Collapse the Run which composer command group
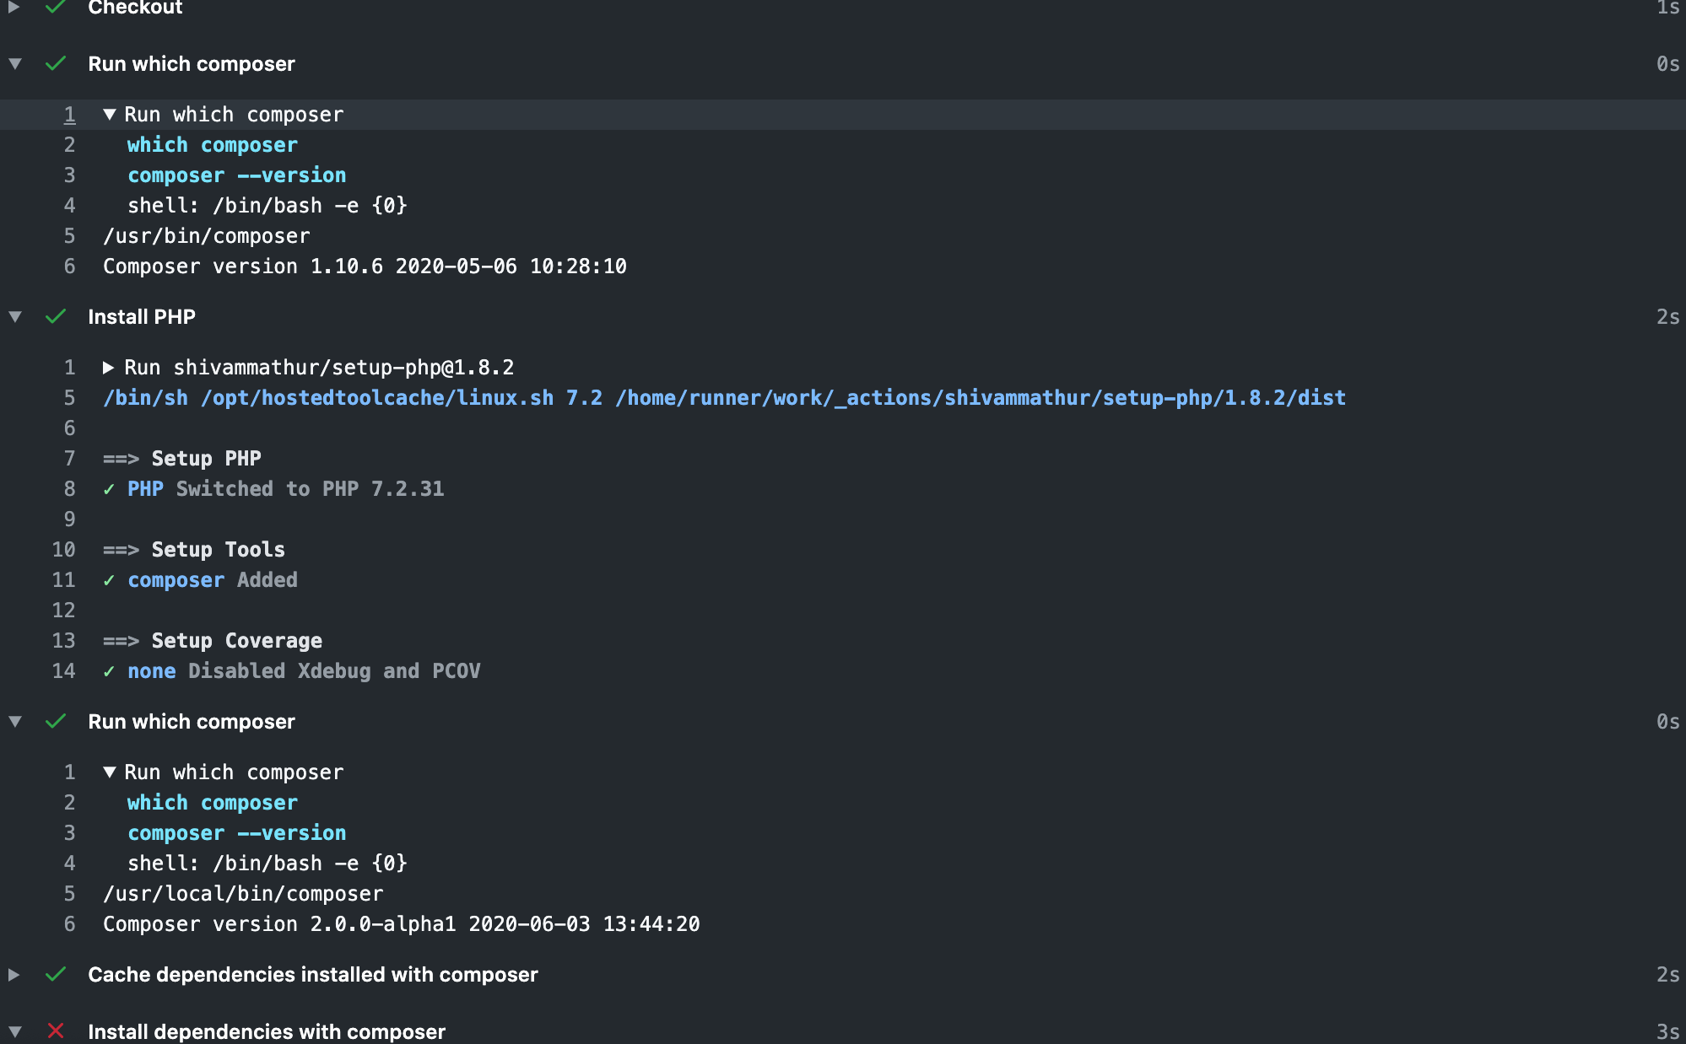This screenshot has width=1686, height=1044. pos(110,114)
